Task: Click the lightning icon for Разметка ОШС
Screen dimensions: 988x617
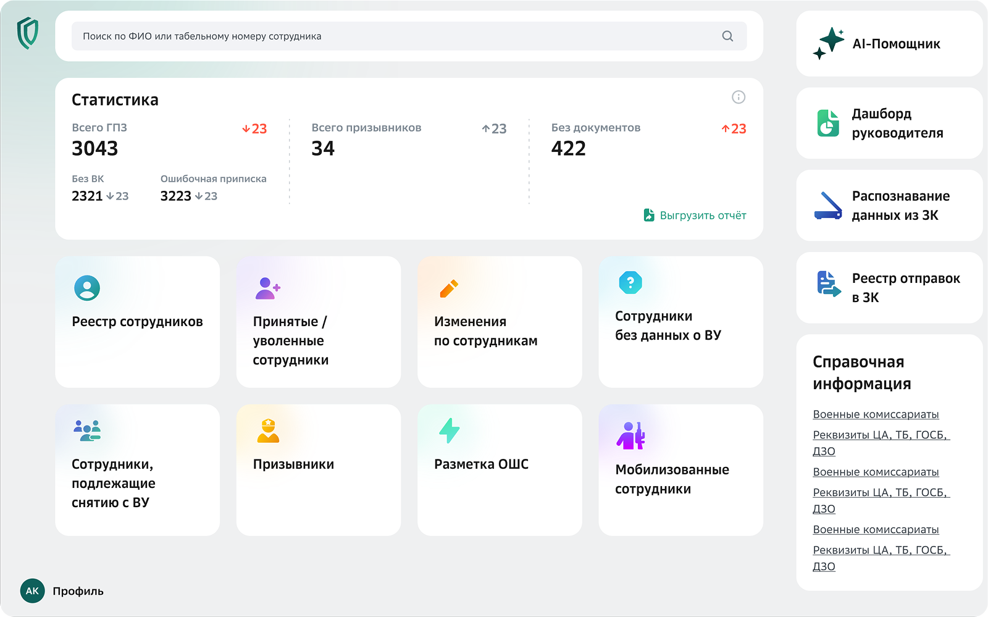Action: 449,430
